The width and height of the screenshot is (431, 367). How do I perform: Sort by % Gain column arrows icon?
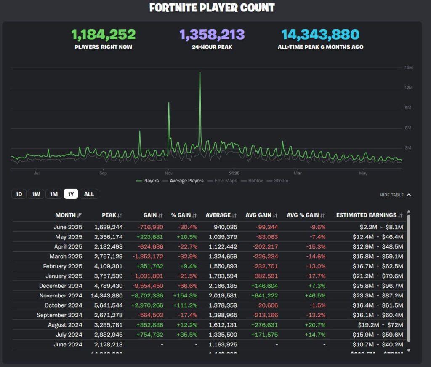click(x=194, y=215)
